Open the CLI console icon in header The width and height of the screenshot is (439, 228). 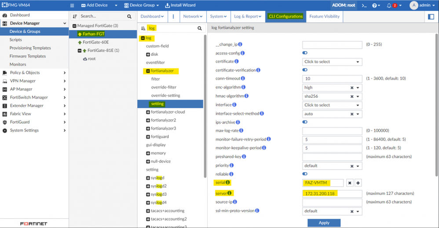(x=364, y=5)
